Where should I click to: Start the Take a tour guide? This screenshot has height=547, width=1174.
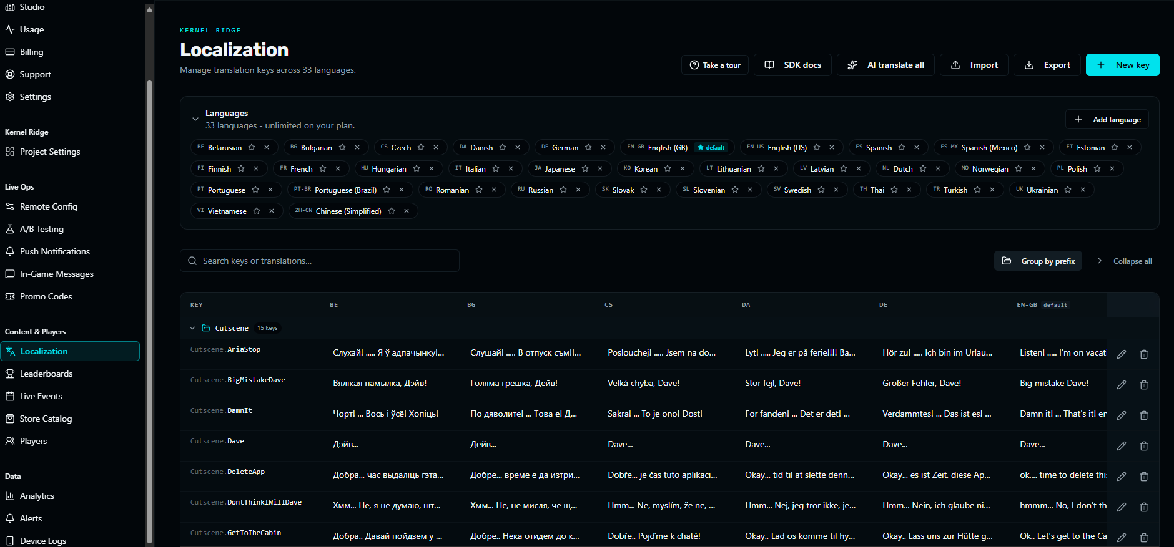pos(715,65)
